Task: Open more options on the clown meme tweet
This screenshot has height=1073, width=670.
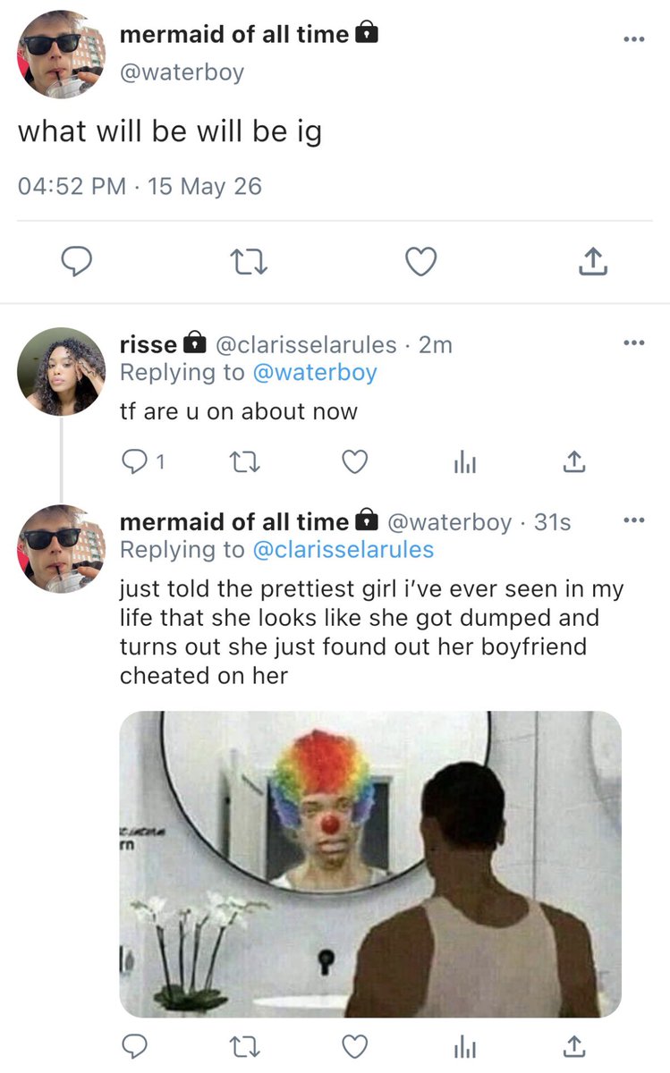Action: [633, 520]
